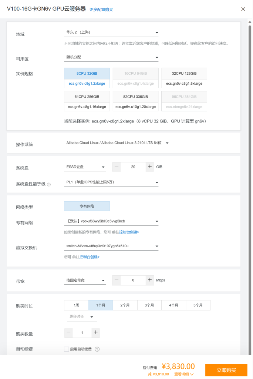The height and width of the screenshot is (379, 253).
Task: Open the 专有网络 VPC dropdown
Action: point(111,221)
